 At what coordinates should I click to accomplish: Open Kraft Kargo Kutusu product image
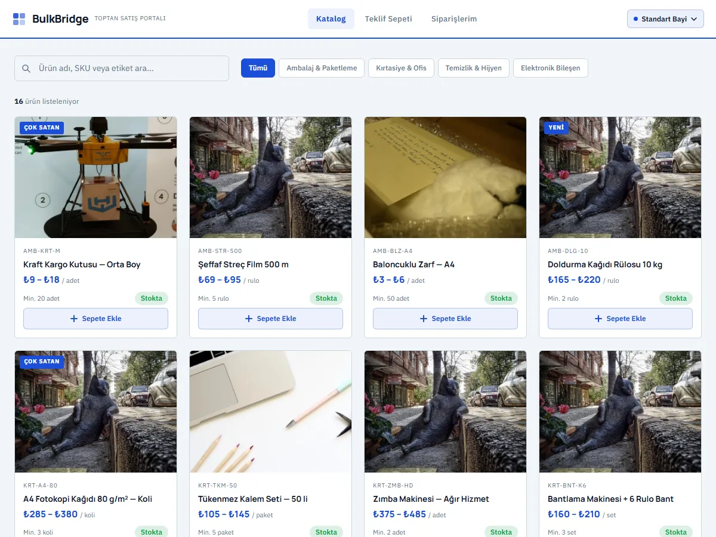click(x=95, y=177)
